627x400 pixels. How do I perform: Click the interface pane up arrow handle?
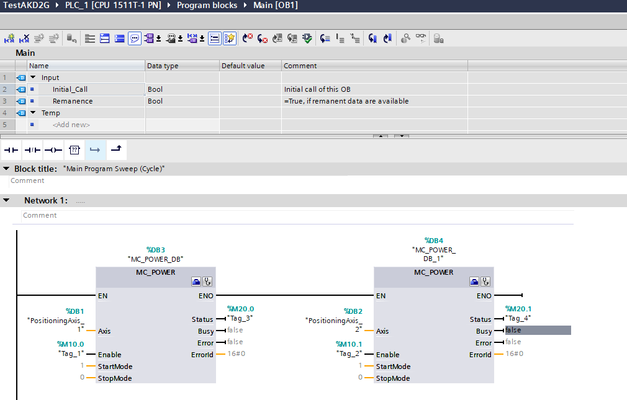381,136
